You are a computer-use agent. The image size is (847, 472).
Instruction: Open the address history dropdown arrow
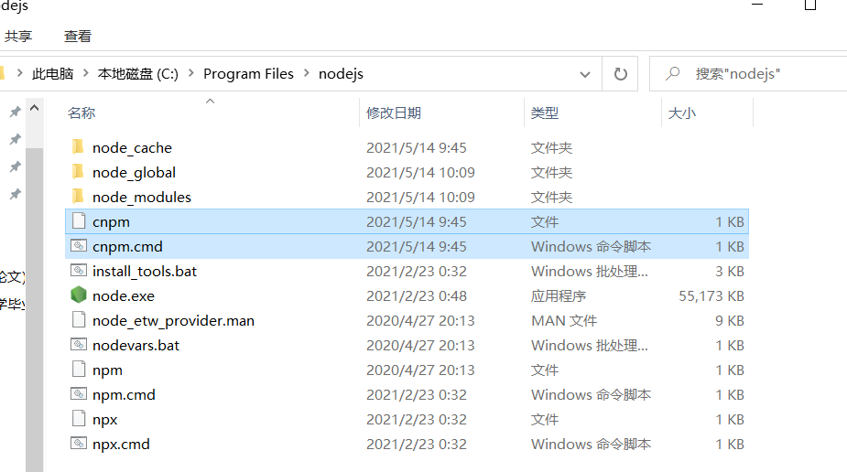[x=585, y=74]
